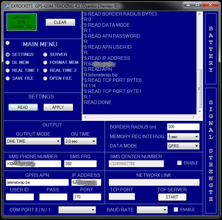This screenshot has height=220, width=222.
Task: Click log line 'S:READ IP ADDRESS
Action: click(x=106, y=58)
